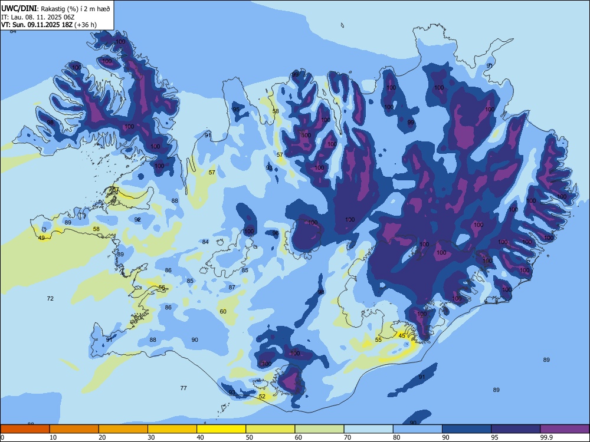Click the '95' humidity value on the map
Viewport: 590px width, 442px height.
pyautogui.click(x=236, y=110)
